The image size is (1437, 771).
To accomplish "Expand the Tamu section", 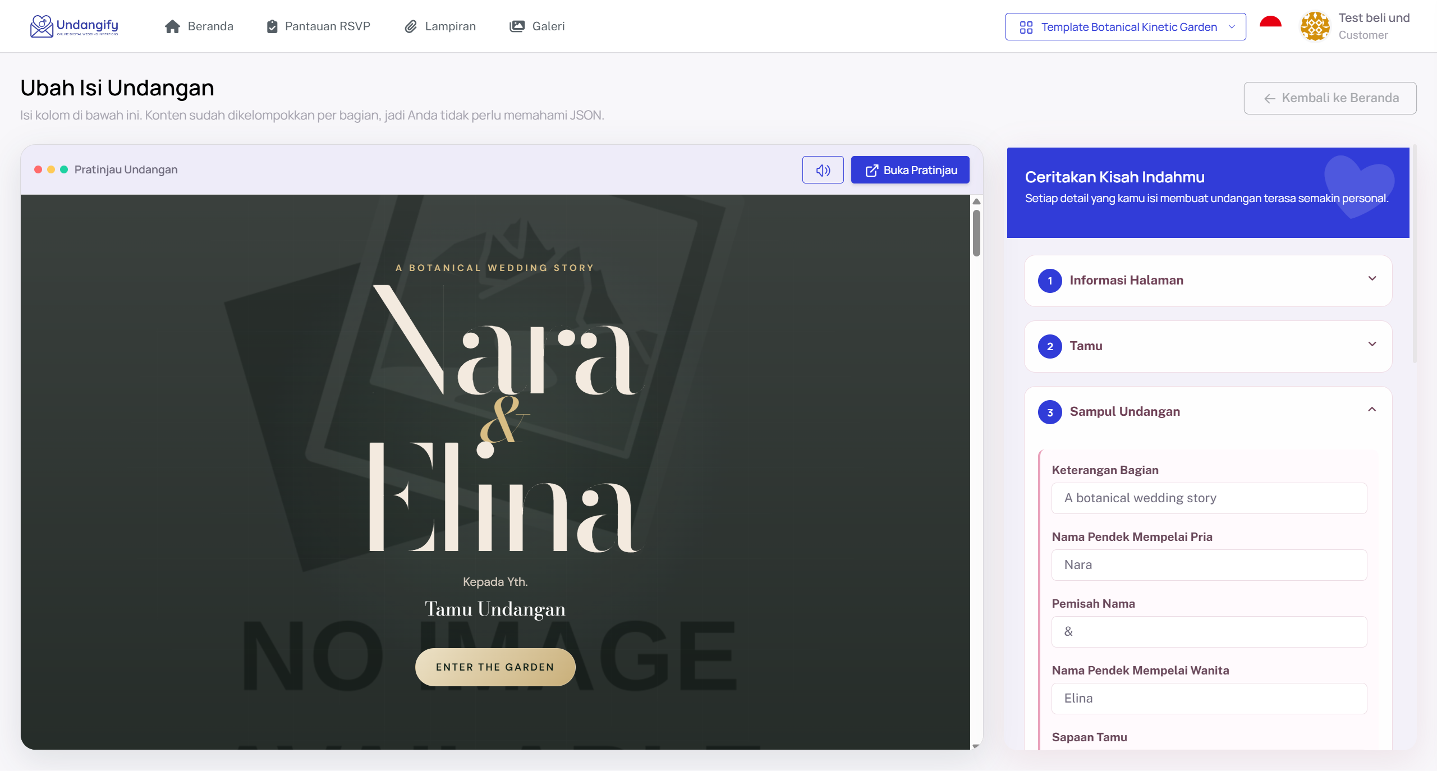I will tap(1208, 346).
